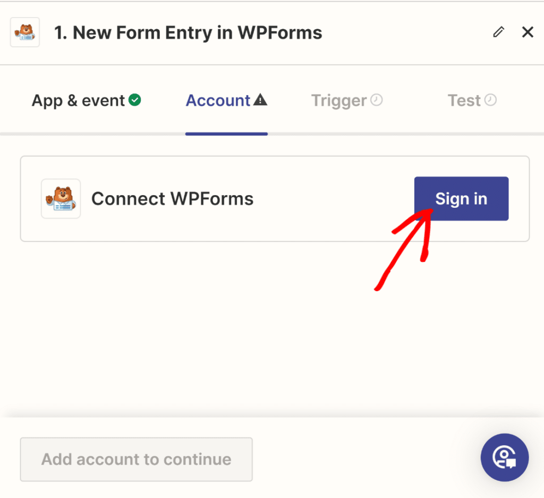Select the Account tab

click(218, 100)
